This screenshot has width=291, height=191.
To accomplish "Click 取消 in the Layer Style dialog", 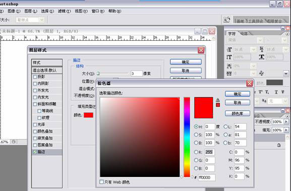I will click(186, 71).
